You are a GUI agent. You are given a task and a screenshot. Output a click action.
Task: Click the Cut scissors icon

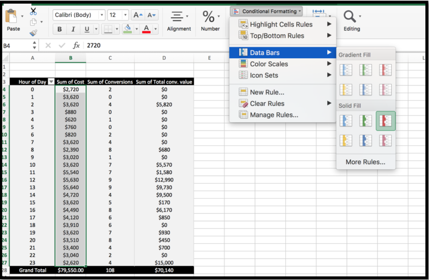pos(33,11)
